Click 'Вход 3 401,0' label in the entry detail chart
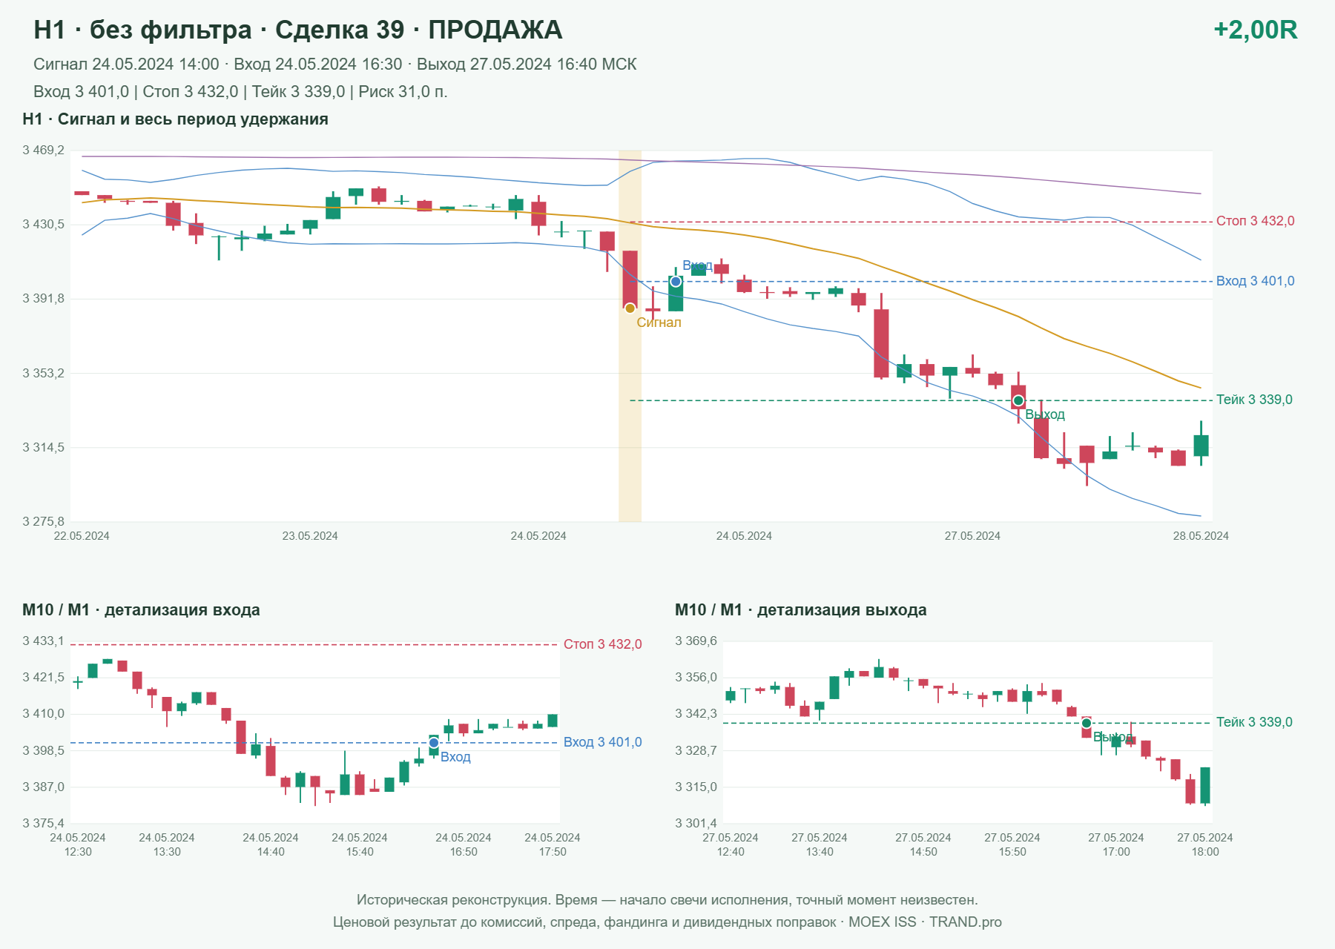Screen dimensions: 1335x949 603,742
